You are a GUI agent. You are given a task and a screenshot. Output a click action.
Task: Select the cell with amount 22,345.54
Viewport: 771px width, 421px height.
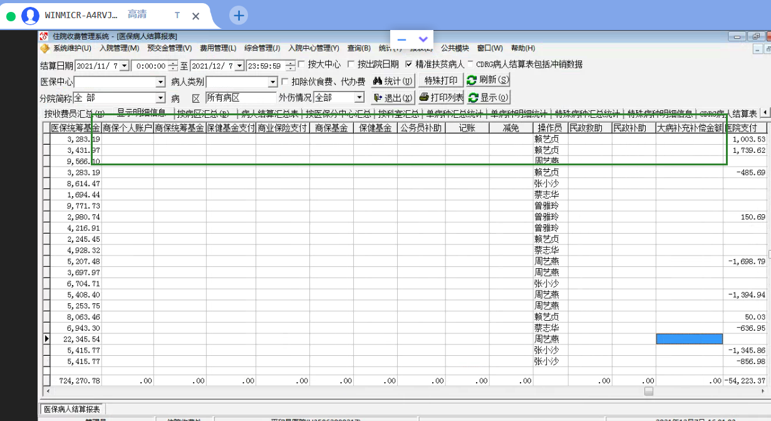tap(76, 339)
